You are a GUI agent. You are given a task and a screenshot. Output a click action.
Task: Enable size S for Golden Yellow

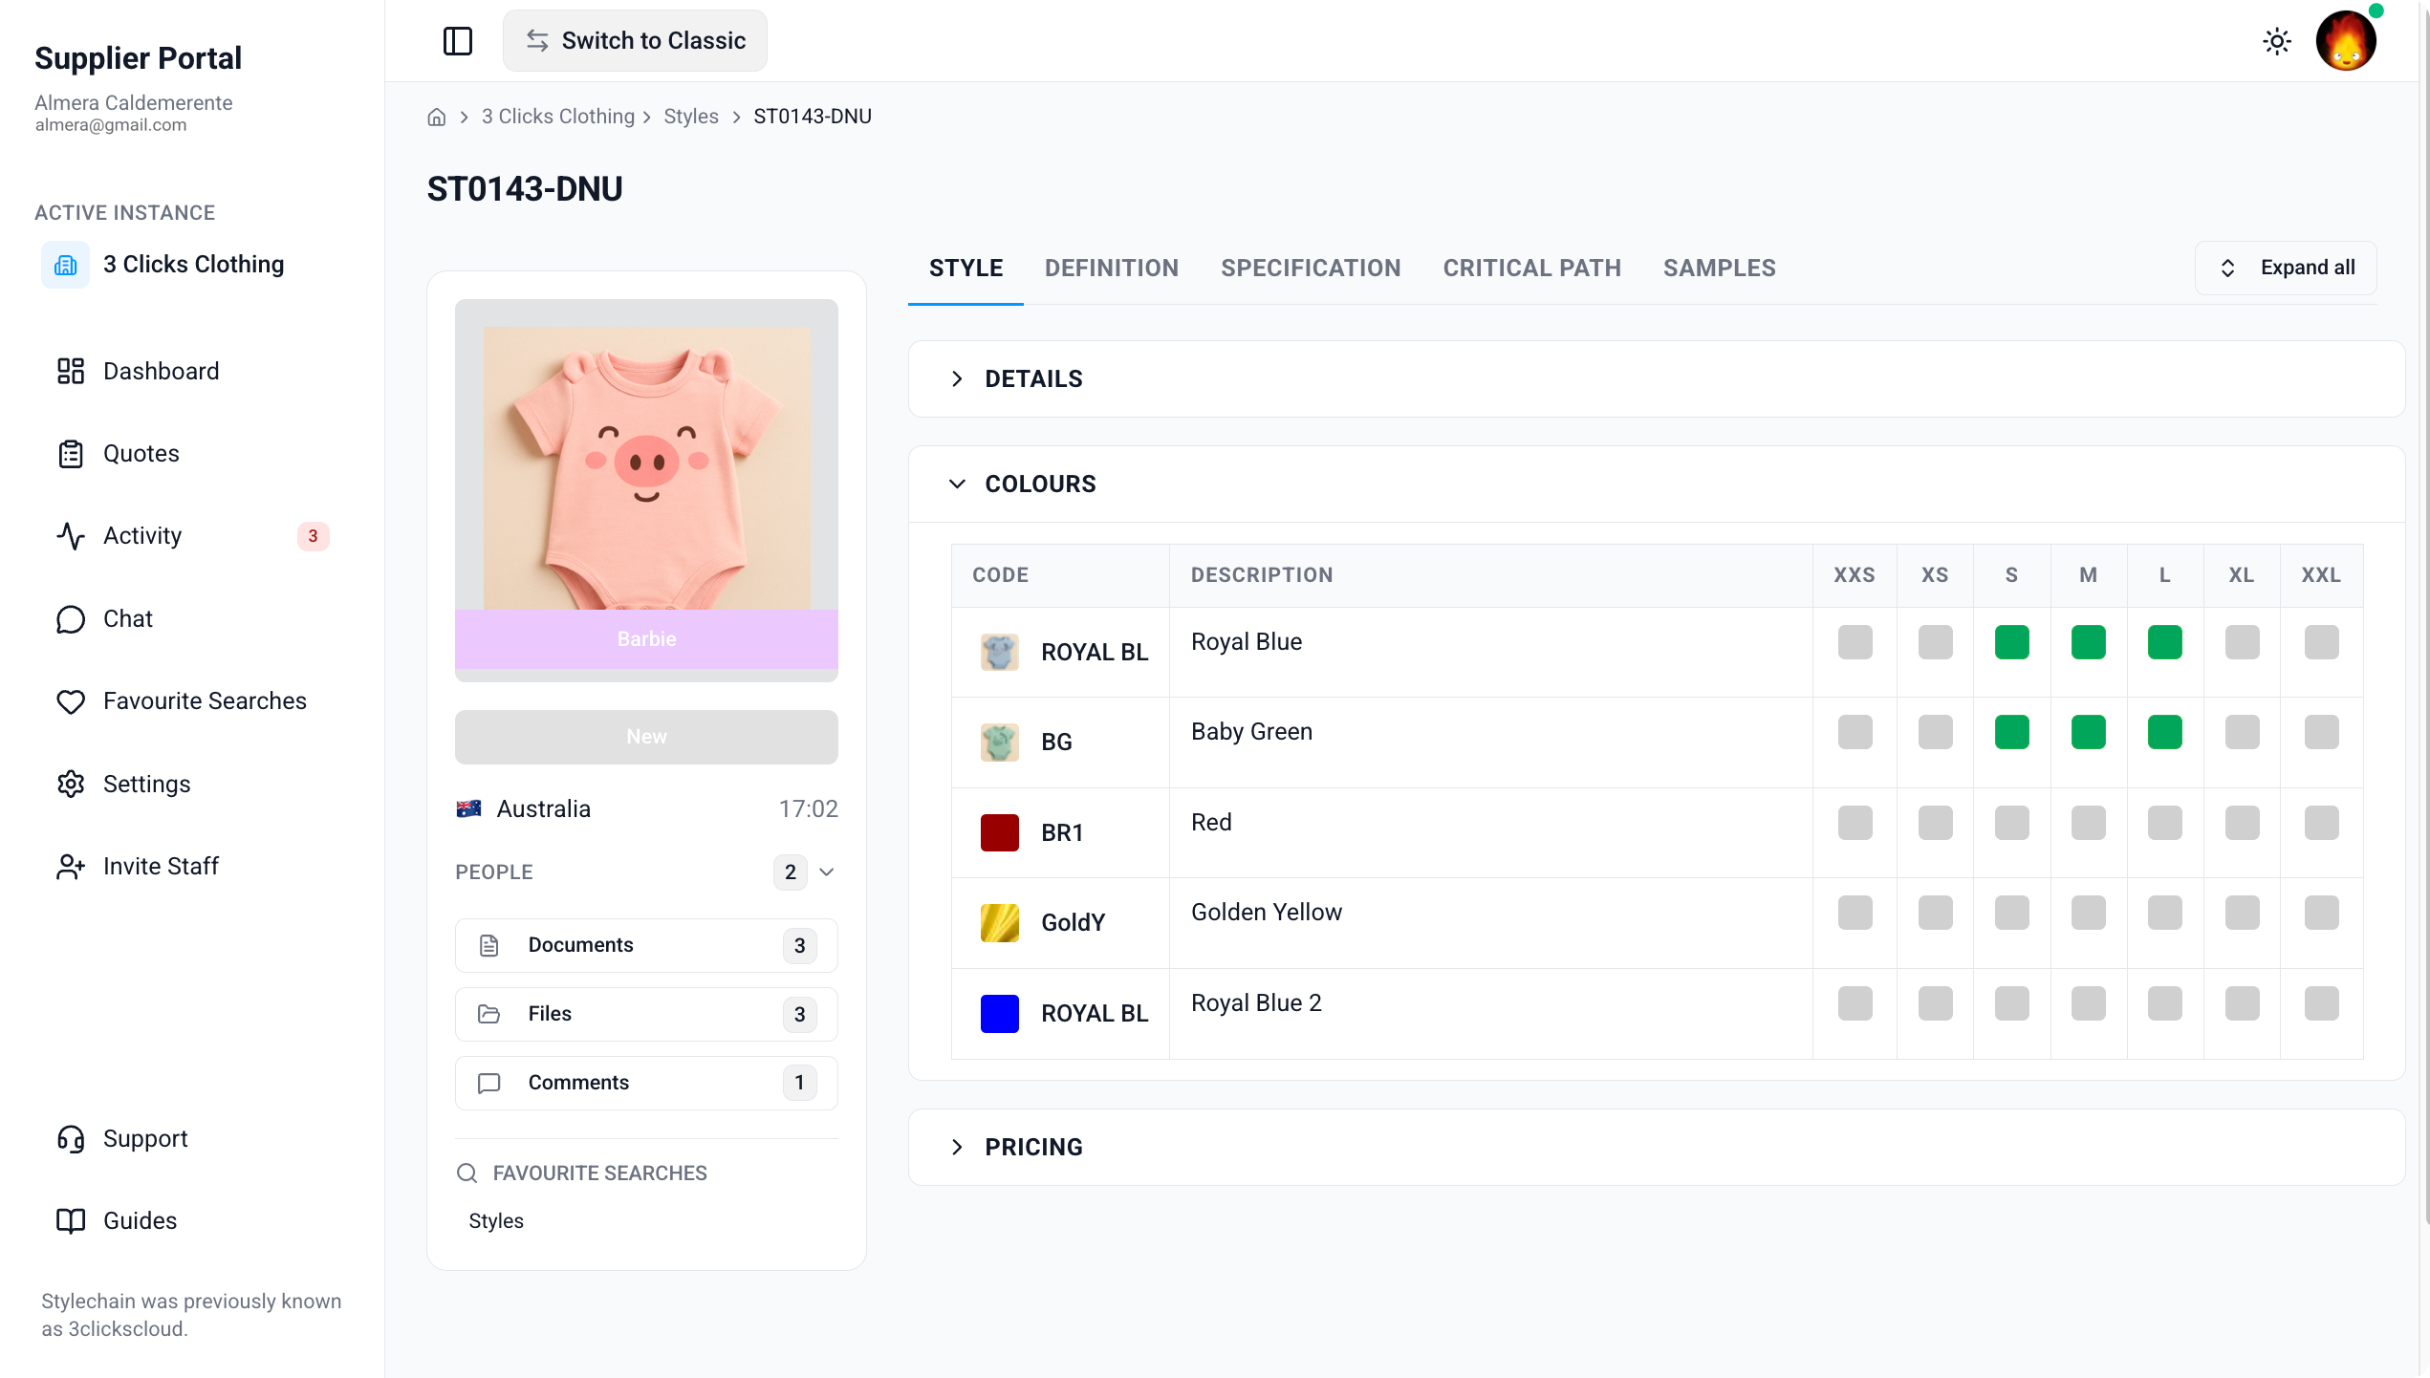(2011, 913)
